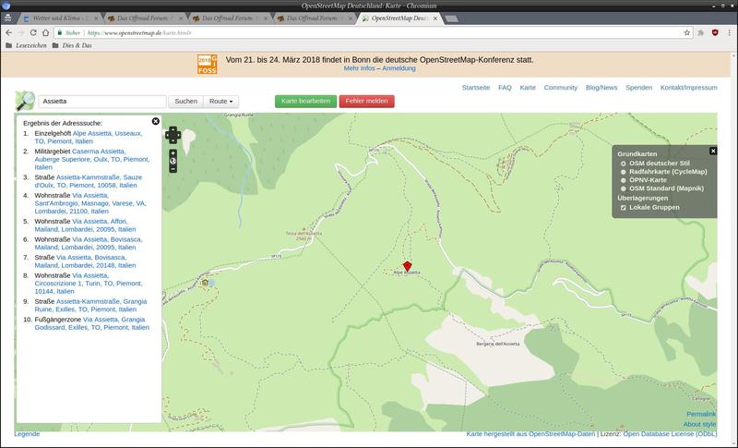Open the Startseite menu item
The width and height of the screenshot is (738, 448).
(476, 88)
